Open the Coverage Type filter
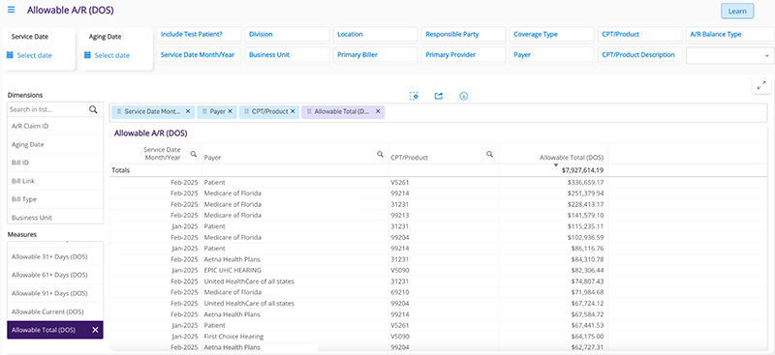Screen dimensions: 775x355 552,35
